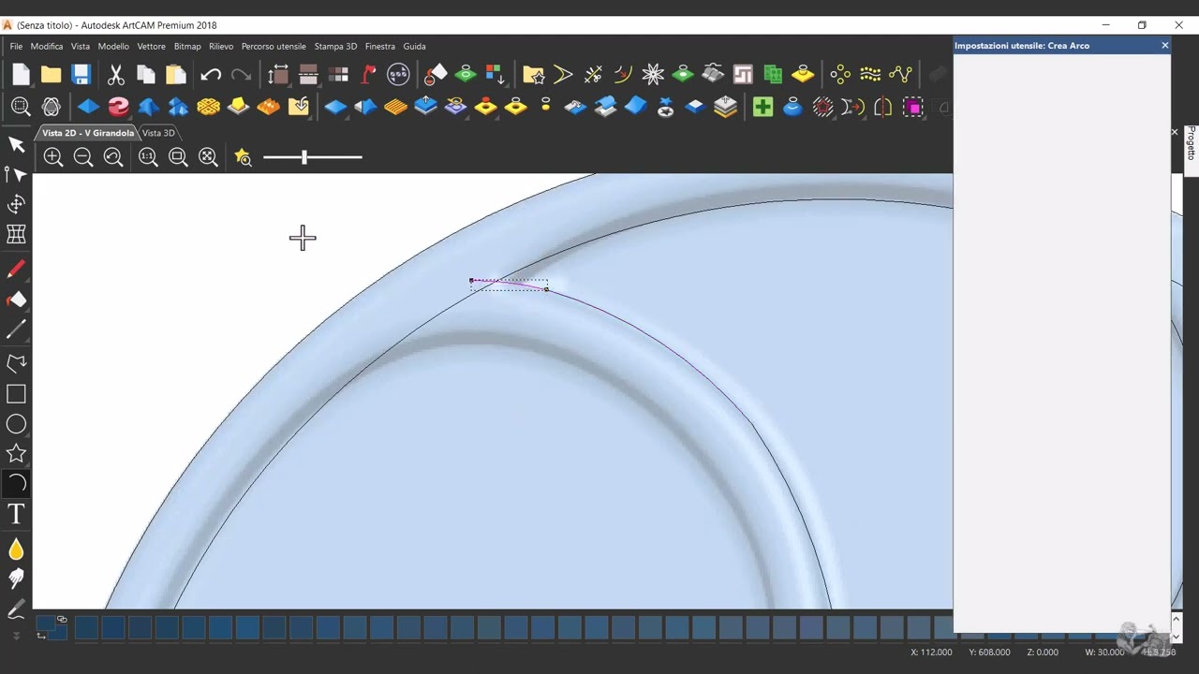Click the yellow angle bracket vector icon

coord(563,75)
